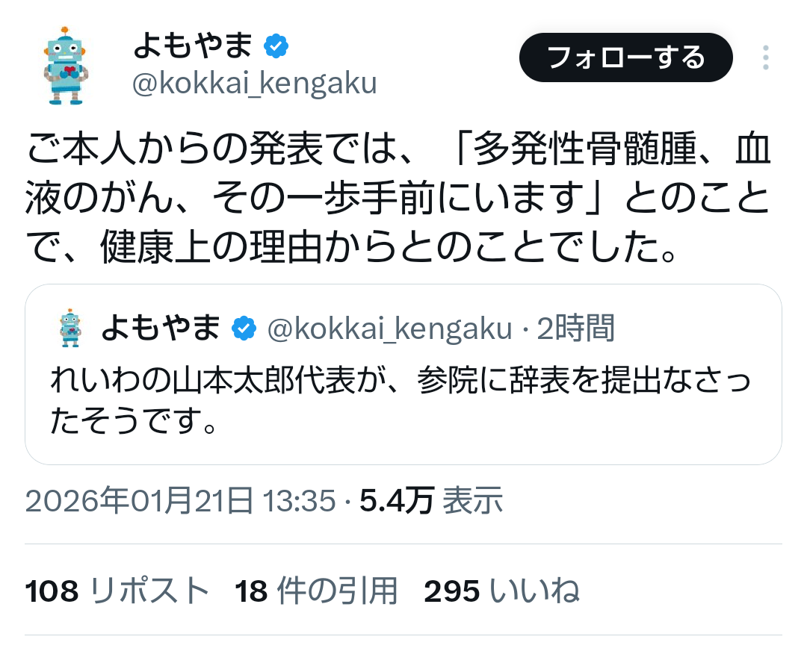Click the main post line about 健康上の理由

coord(351,250)
